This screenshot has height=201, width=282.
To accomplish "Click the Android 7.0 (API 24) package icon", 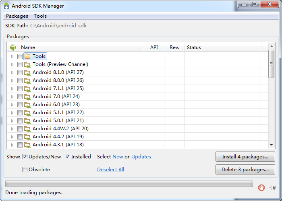I will 27,97.
